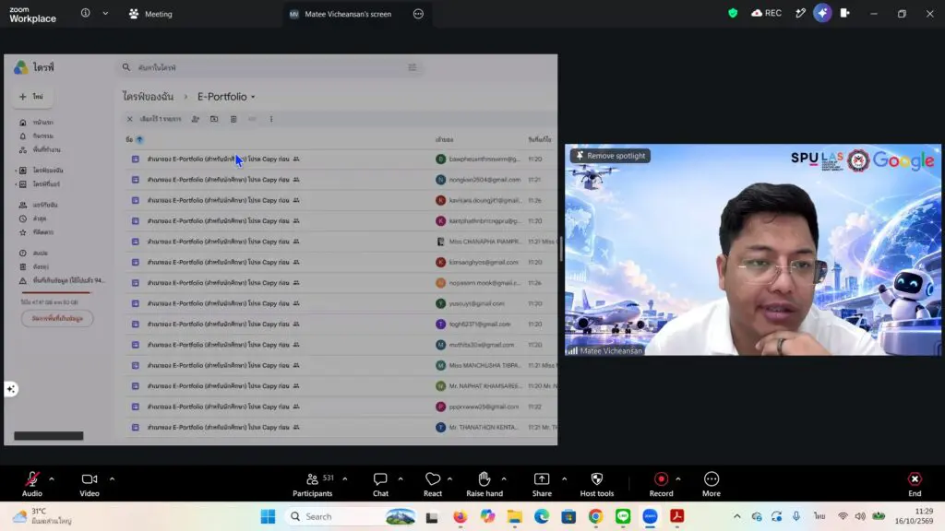Click the file row owned by kimsanghyos@gmail.com
The height and width of the screenshot is (531, 945).
coord(341,262)
